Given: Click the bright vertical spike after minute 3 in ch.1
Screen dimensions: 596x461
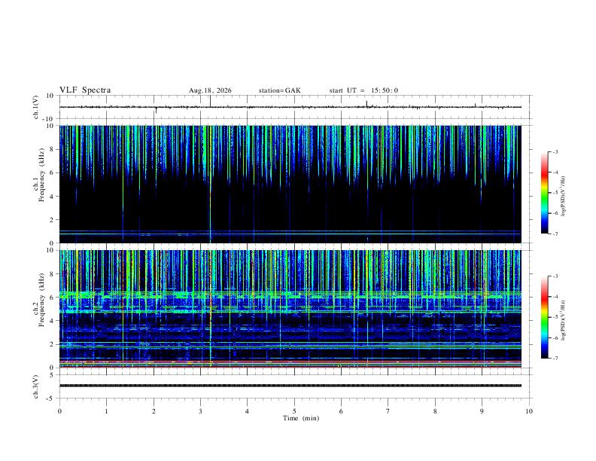Looking at the screenshot, I should (x=210, y=184).
